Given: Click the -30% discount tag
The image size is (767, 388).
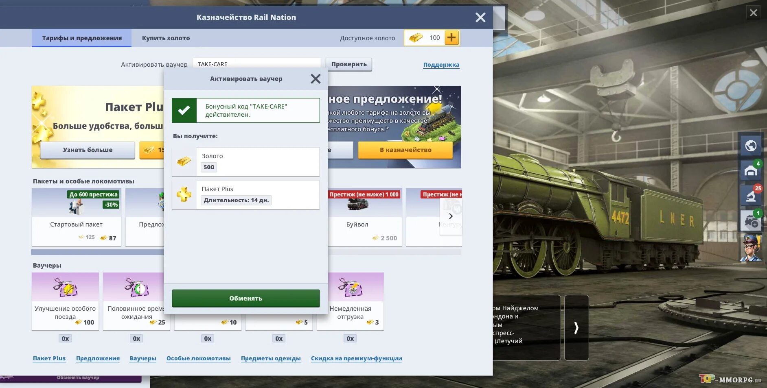Looking at the screenshot, I should coord(111,205).
